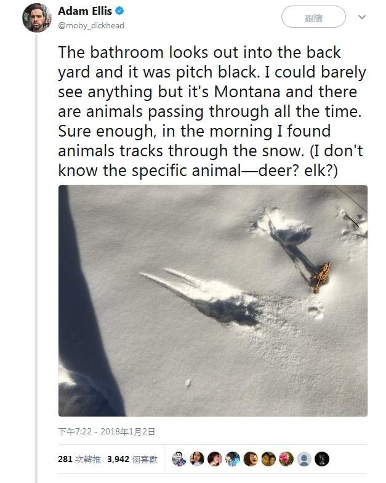Open the sixth liker avatar showing two people
The image size is (386, 483).
pos(268,459)
